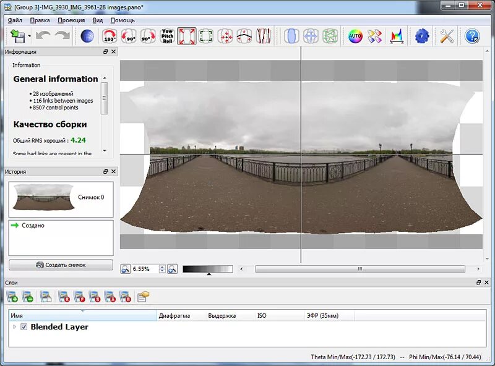
Task: Open the save icon's dropdown arrow
Action: [x=29, y=36]
